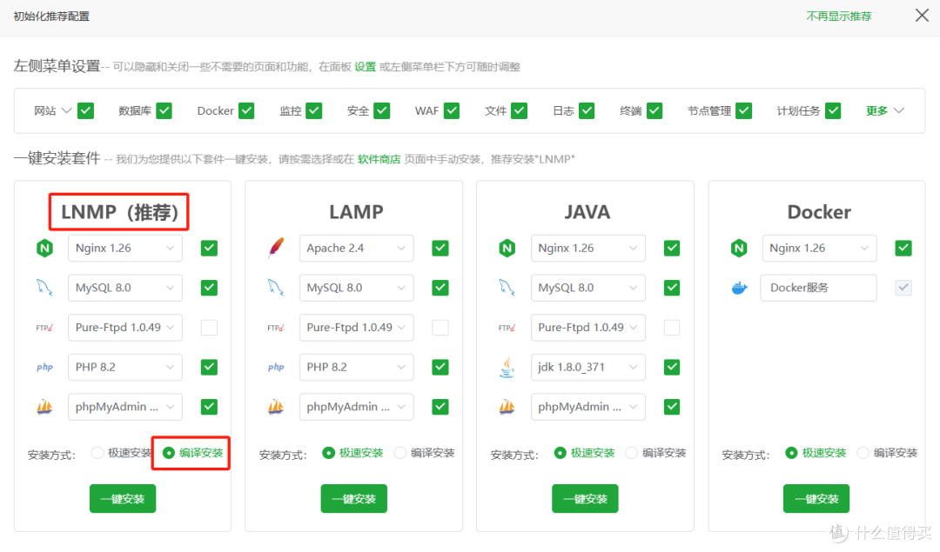Uncheck the 计划任务 menu checkbox
This screenshot has width=940, height=552.
tap(833, 110)
